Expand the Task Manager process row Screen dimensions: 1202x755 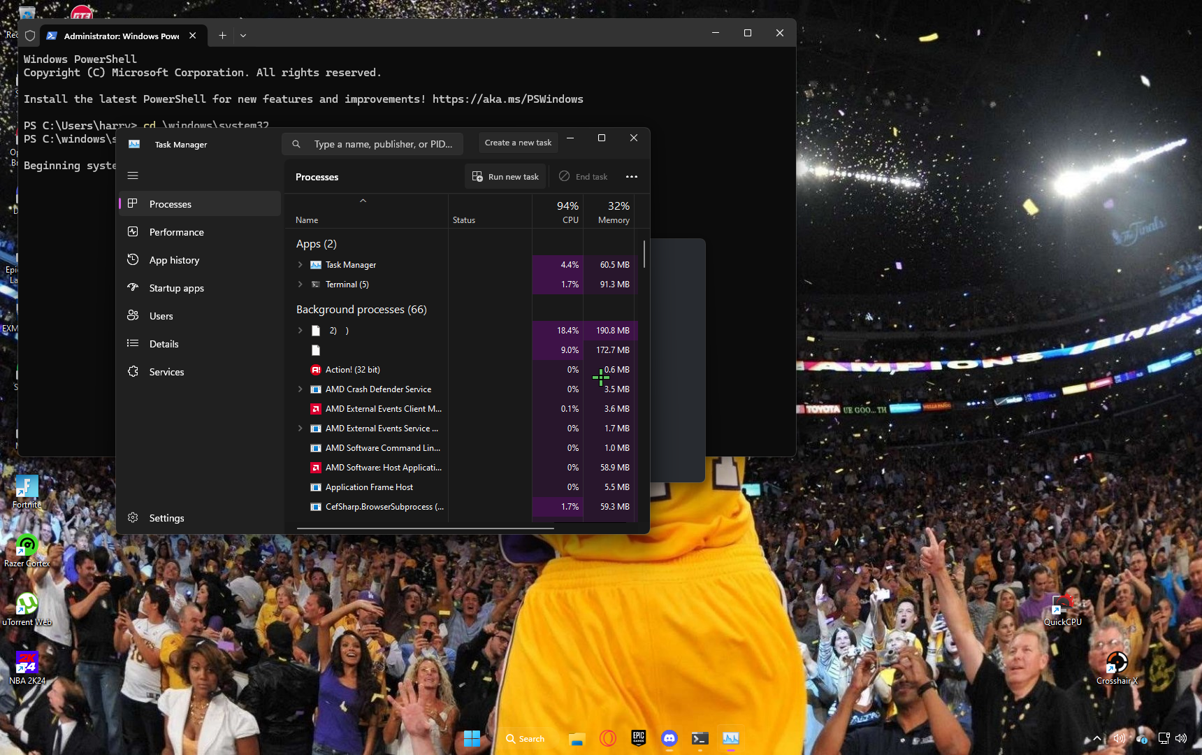300,265
